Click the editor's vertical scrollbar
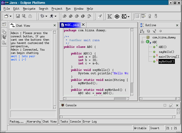 click(x=132, y=64)
